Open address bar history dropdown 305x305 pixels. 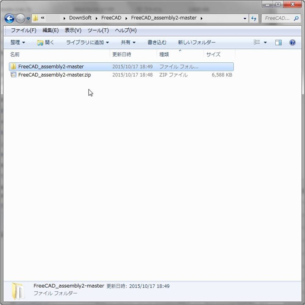(245, 19)
